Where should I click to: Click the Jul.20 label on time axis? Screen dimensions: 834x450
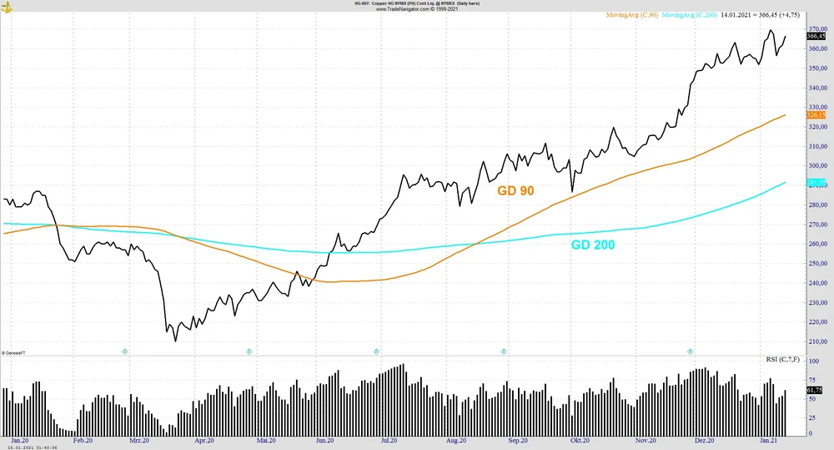388,439
